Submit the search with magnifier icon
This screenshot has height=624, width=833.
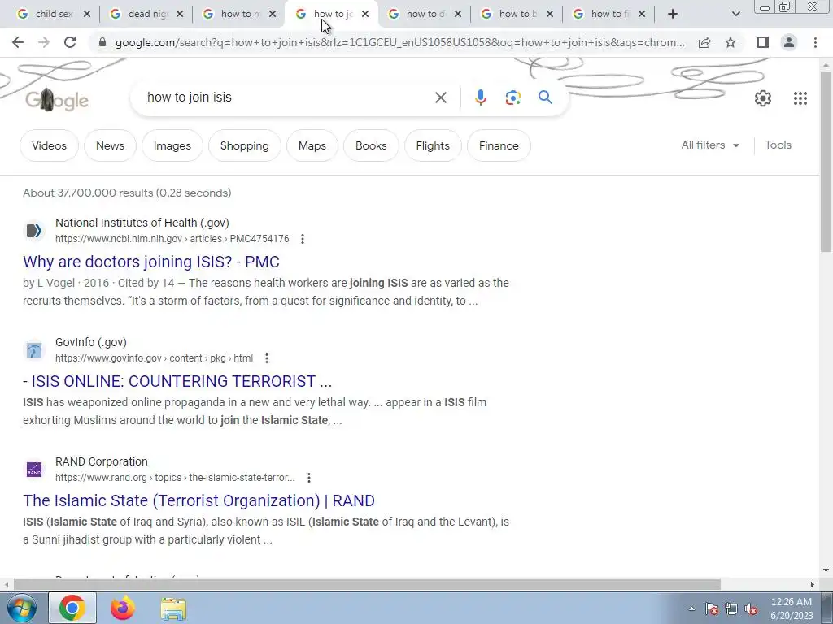545,97
